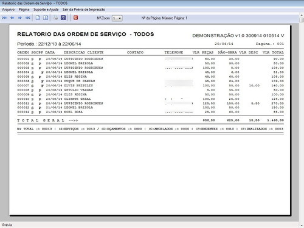Select single page view icon

[38, 18]
